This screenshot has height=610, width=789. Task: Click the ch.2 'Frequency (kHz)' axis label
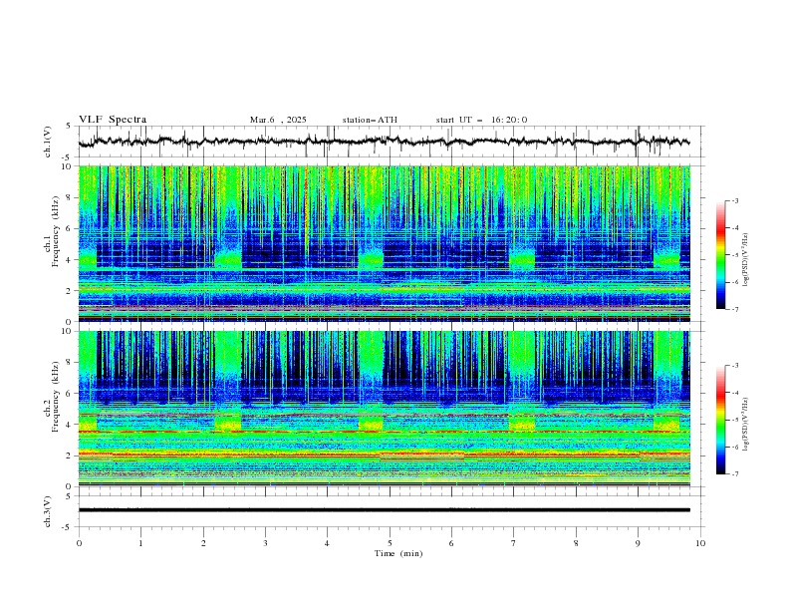pyautogui.click(x=56, y=396)
